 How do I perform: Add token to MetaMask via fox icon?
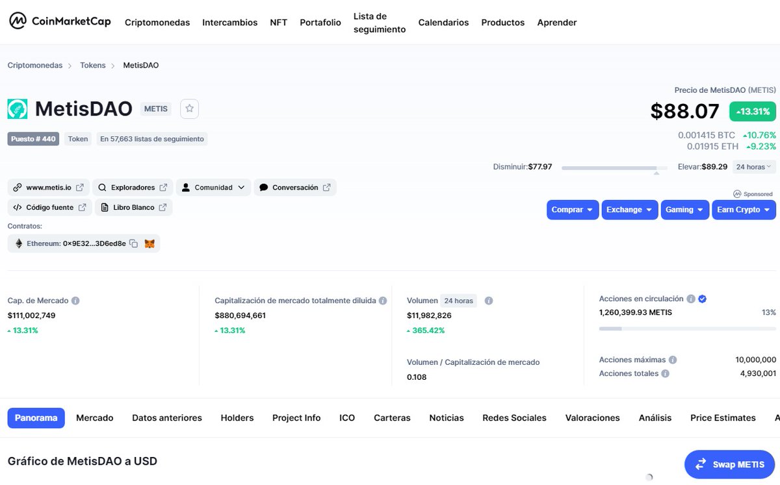pyautogui.click(x=149, y=243)
